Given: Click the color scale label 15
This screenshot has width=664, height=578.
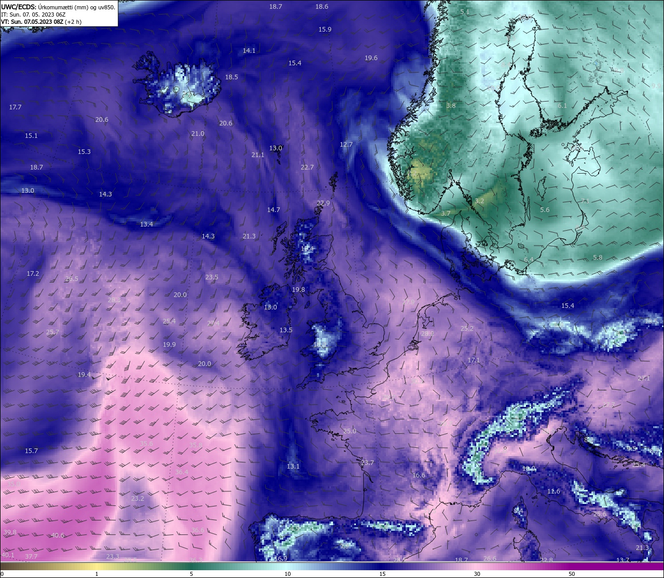Looking at the screenshot, I should [382, 574].
